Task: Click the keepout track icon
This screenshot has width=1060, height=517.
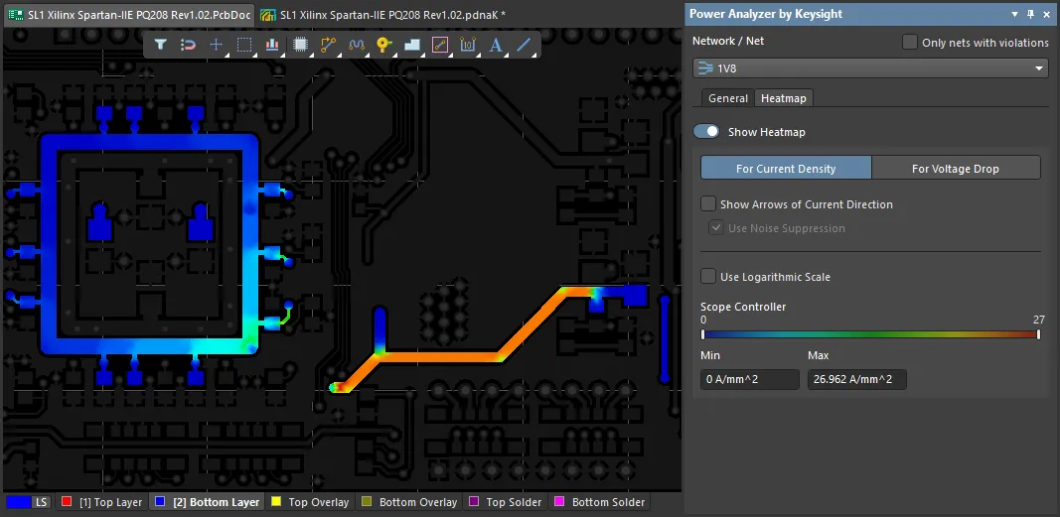Action: click(x=440, y=45)
